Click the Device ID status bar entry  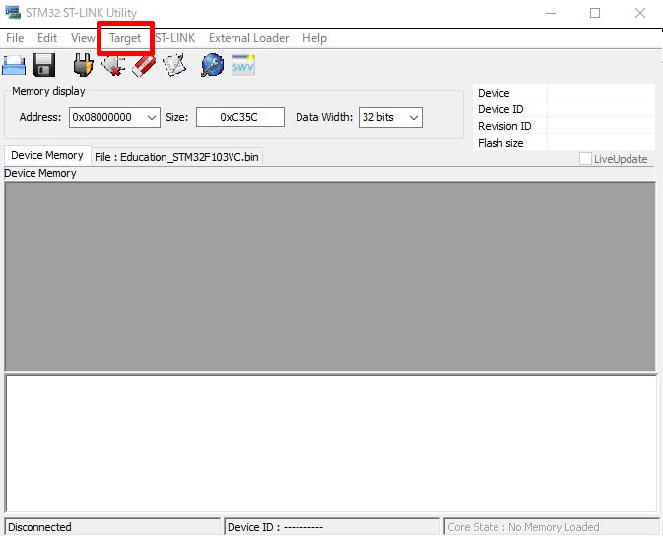point(332,527)
